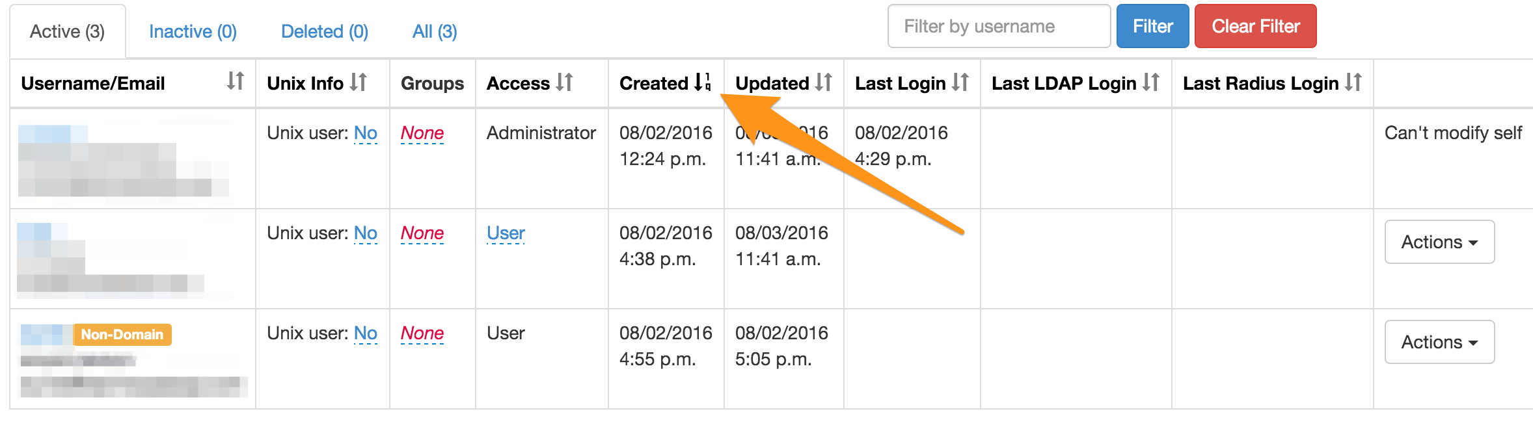
Task: Edit groups 'None' link for second user
Action: click(x=422, y=233)
